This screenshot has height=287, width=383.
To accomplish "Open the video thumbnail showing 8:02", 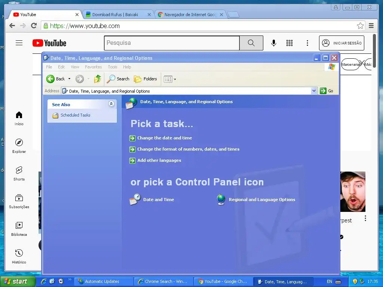I will [x=353, y=192].
